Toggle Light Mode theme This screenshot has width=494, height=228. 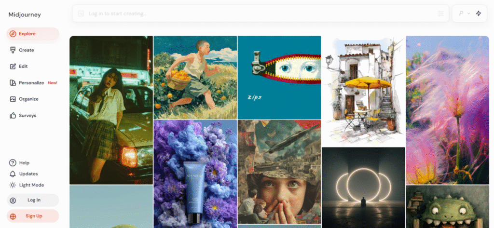coord(27,185)
